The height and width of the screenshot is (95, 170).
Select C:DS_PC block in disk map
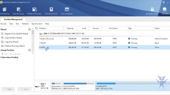(79, 86)
